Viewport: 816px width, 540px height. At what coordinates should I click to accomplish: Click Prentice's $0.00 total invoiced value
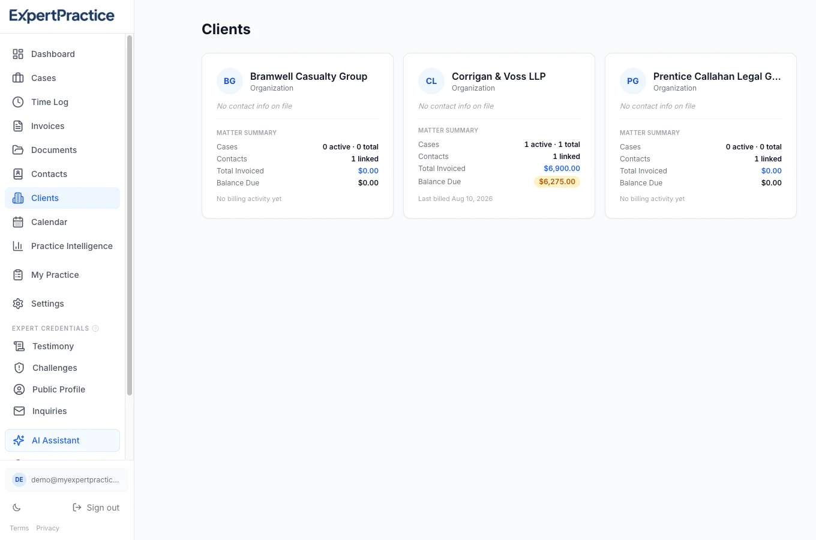[x=772, y=171]
